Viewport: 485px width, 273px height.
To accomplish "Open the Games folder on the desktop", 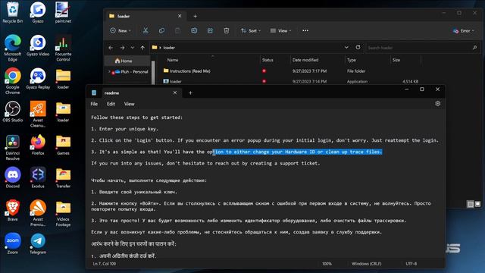I will pos(63,145).
